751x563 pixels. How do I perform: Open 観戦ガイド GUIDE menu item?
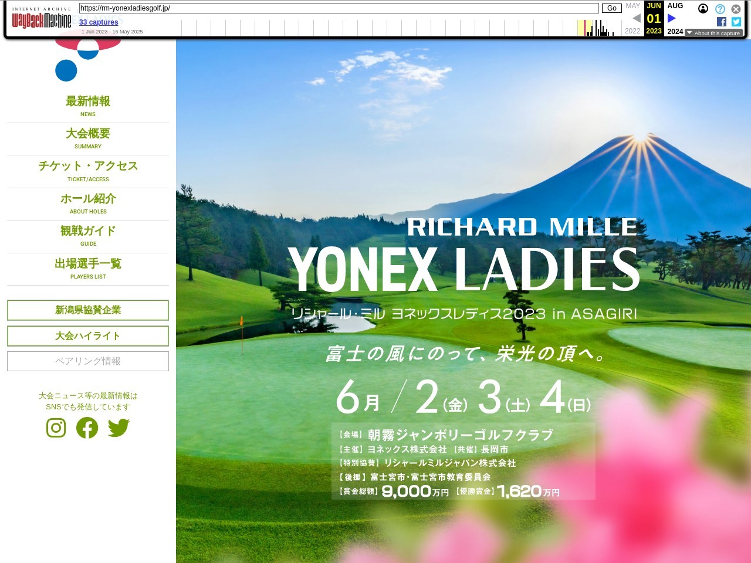pos(88,236)
